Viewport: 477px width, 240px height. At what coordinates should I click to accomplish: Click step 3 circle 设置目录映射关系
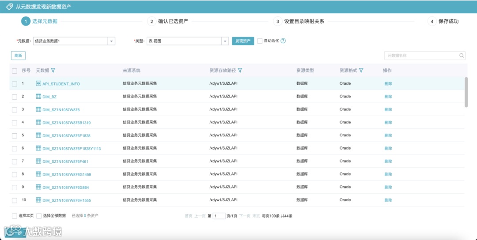pyautogui.click(x=277, y=21)
